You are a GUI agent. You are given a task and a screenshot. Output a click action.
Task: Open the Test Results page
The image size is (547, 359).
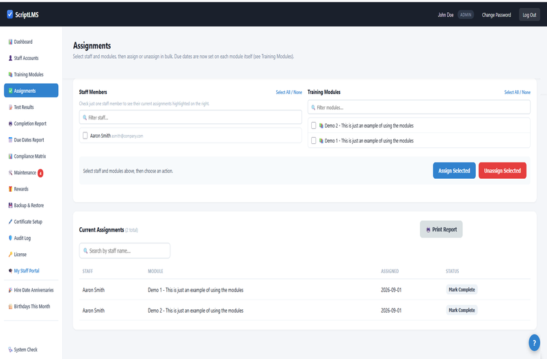click(31, 107)
